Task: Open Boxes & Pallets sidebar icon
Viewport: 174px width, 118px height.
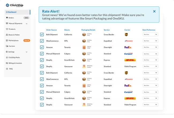Action: [7, 35]
